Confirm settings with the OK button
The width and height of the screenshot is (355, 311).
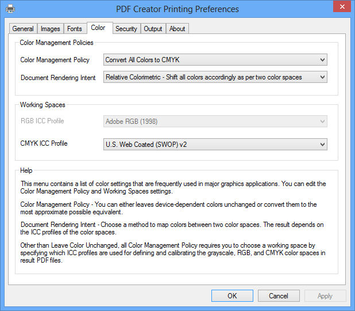[x=232, y=296]
